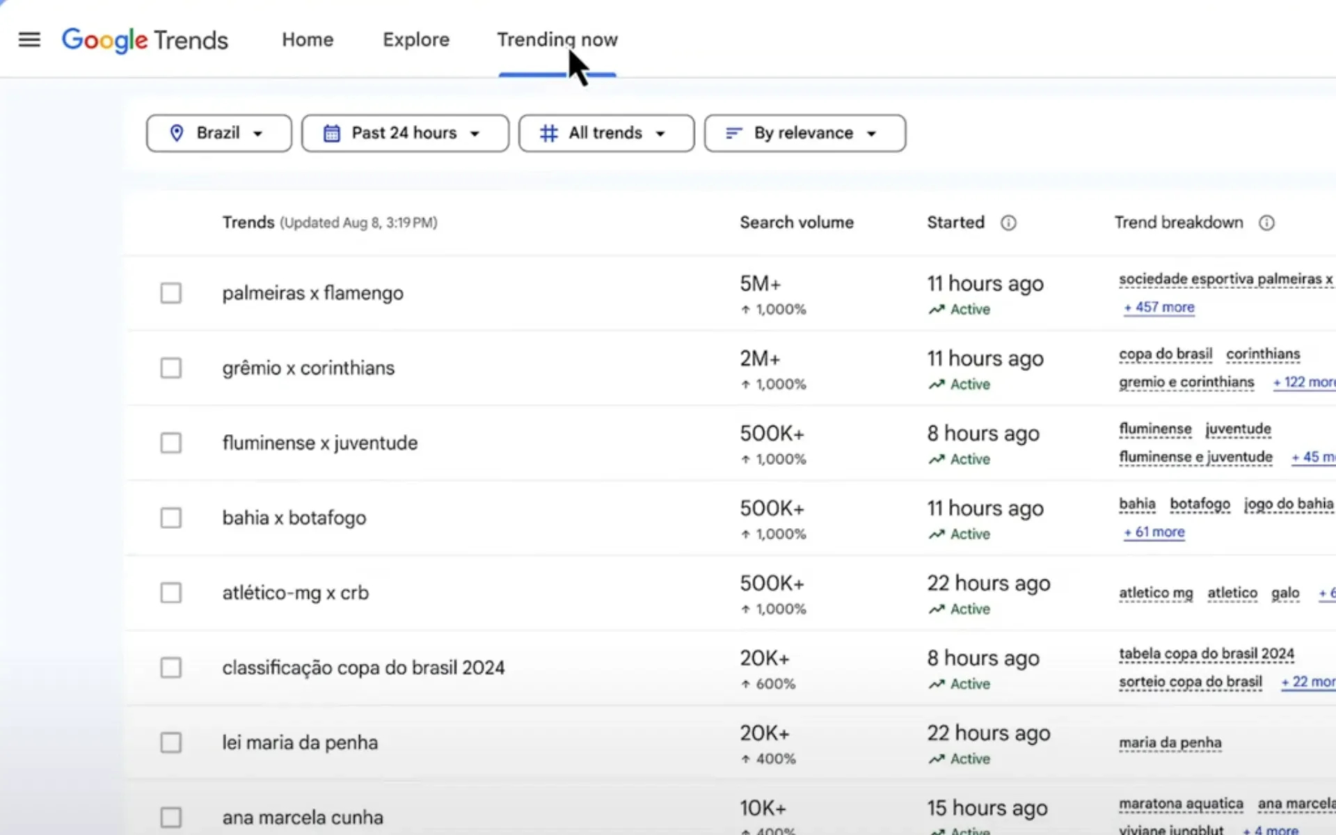The width and height of the screenshot is (1336, 835).
Task: Open the Home tab
Action: 307,40
